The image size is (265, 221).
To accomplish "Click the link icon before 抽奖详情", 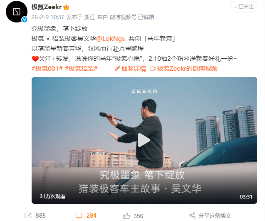I will point(117,69).
